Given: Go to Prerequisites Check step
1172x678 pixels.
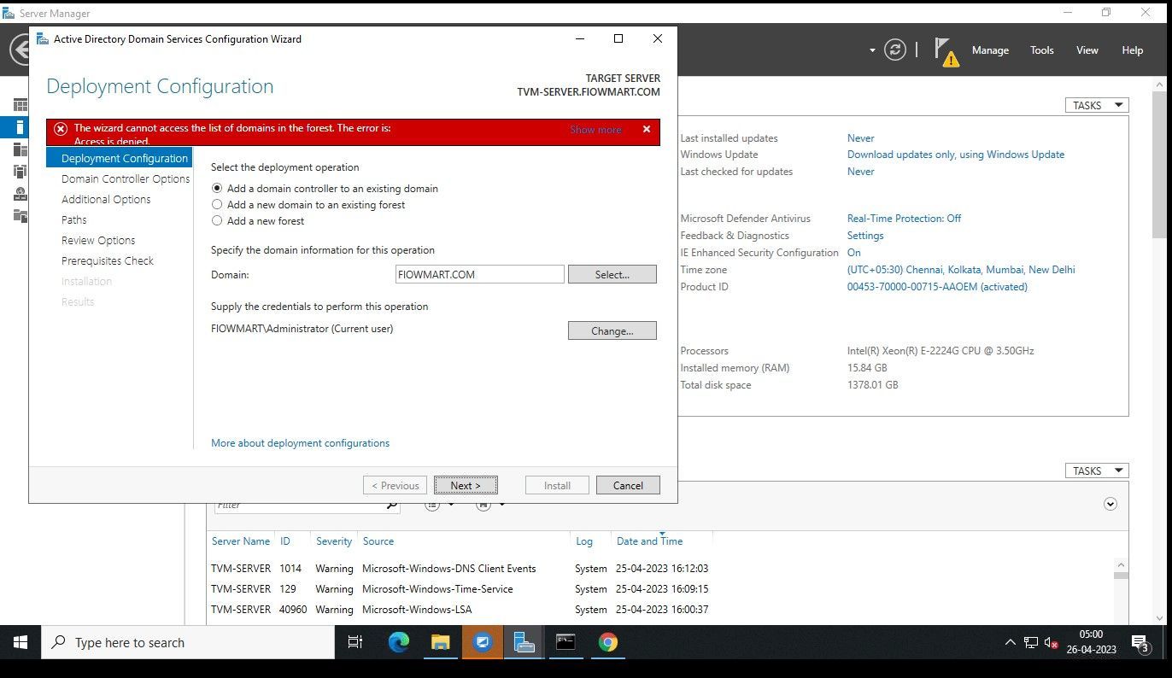Looking at the screenshot, I should coord(108,260).
